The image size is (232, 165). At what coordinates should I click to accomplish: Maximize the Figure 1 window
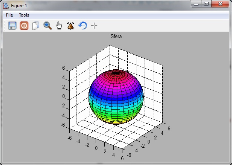pyautogui.click(x=206, y=4)
